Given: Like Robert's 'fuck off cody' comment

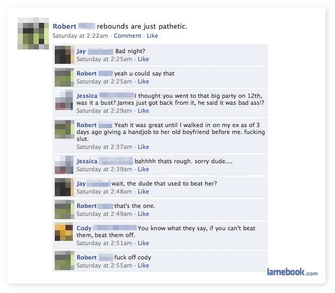Looking at the screenshot, I should click(x=144, y=265).
